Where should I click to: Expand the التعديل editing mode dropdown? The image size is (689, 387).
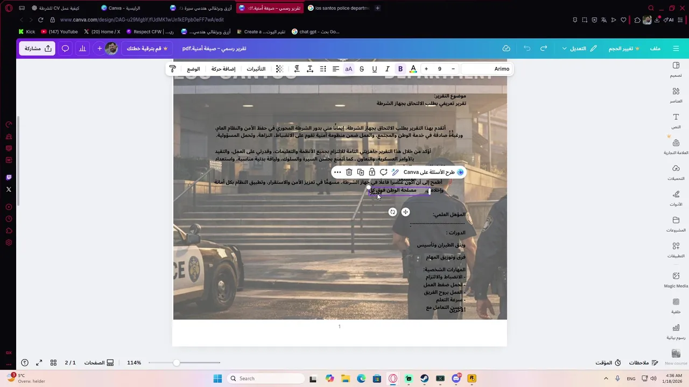tap(579, 48)
